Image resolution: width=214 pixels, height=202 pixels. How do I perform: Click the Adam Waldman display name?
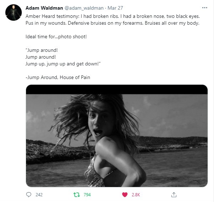point(44,8)
